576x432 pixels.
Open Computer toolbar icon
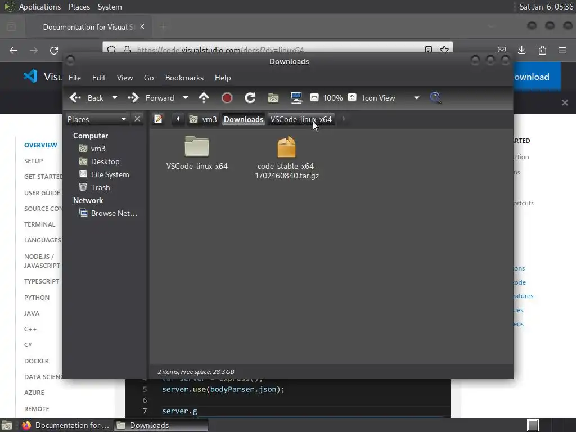(296, 98)
